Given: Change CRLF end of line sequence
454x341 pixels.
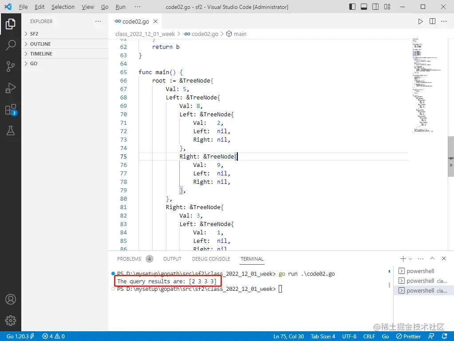Looking at the screenshot, I should tap(369, 336).
